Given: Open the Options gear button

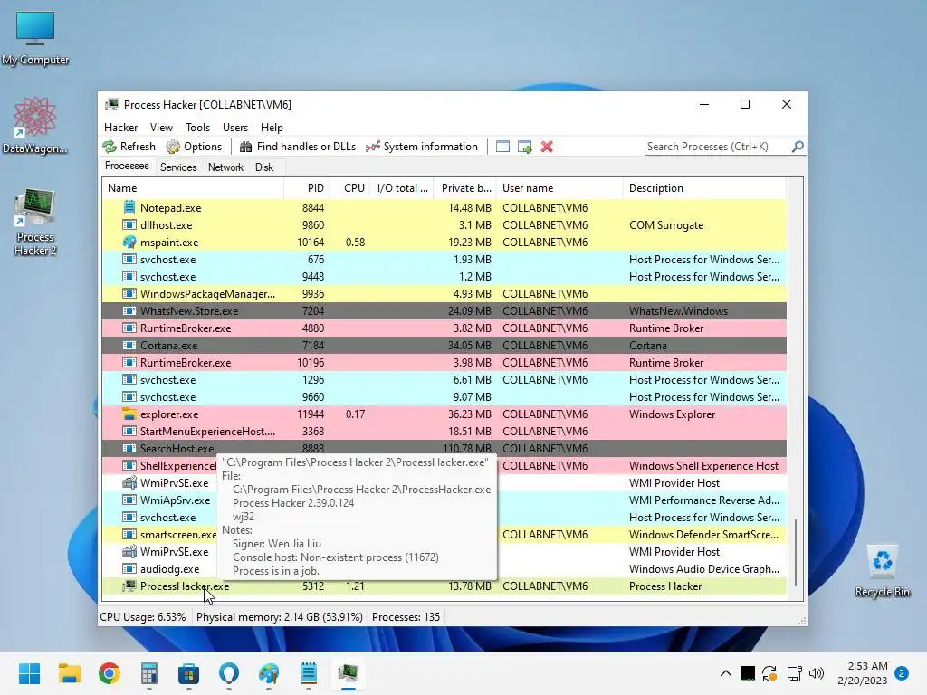Looking at the screenshot, I should (x=194, y=147).
